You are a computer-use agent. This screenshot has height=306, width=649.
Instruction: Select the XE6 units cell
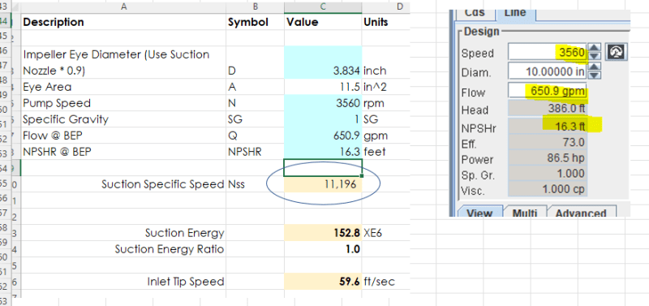click(386, 233)
